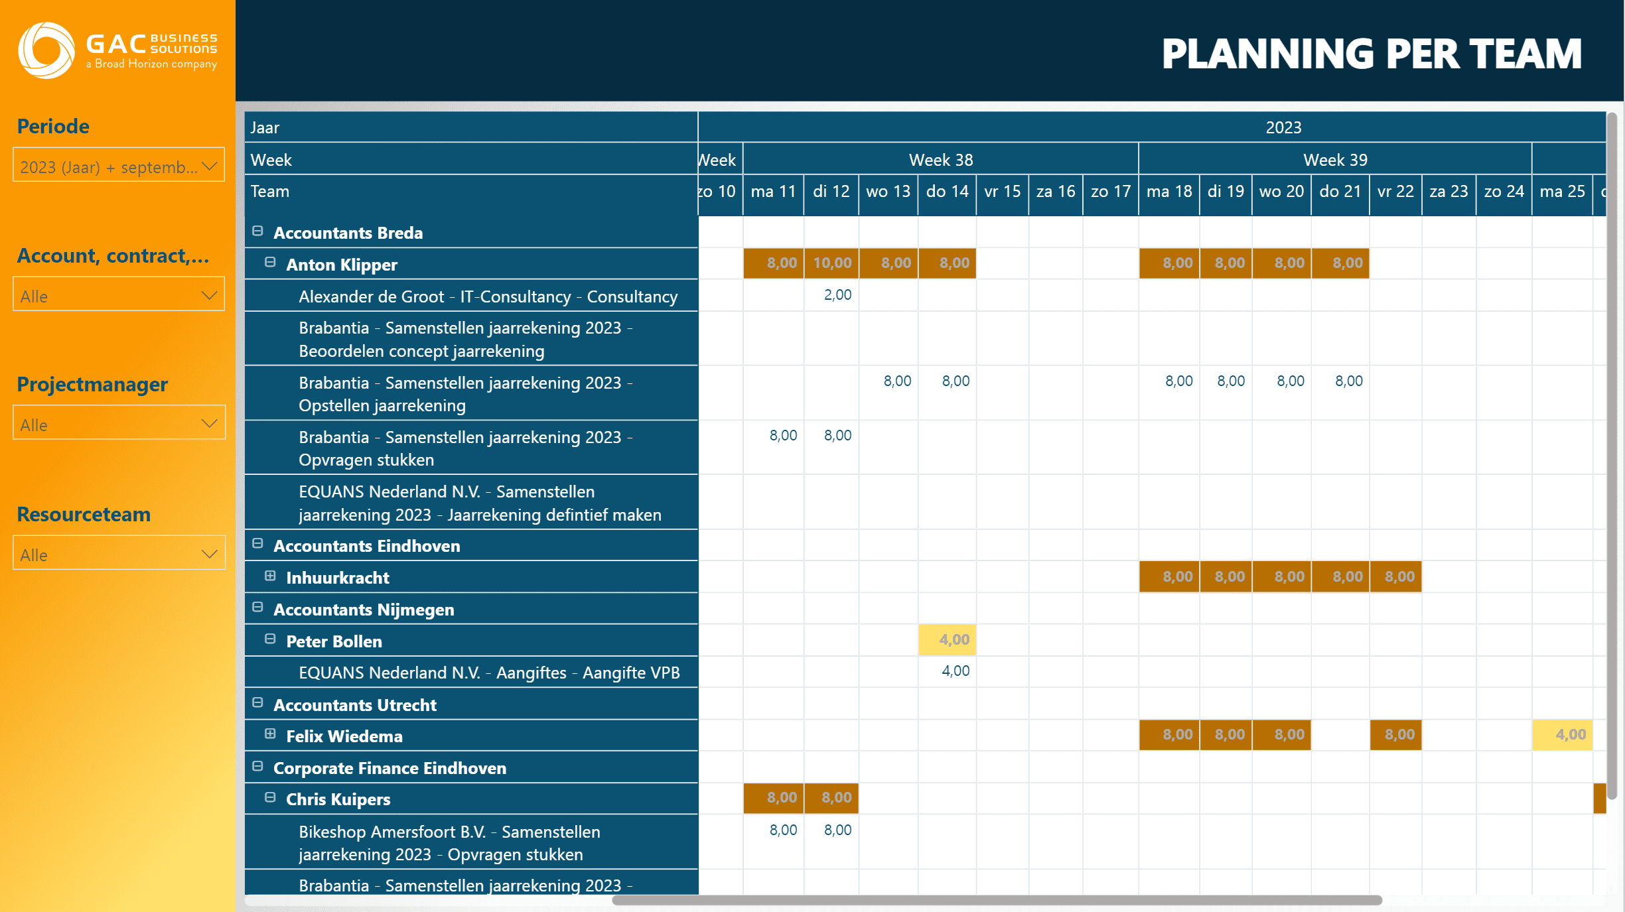Click the horizontal scrollbar of the matrix
Image resolution: width=1625 pixels, height=912 pixels.
[997, 900]
